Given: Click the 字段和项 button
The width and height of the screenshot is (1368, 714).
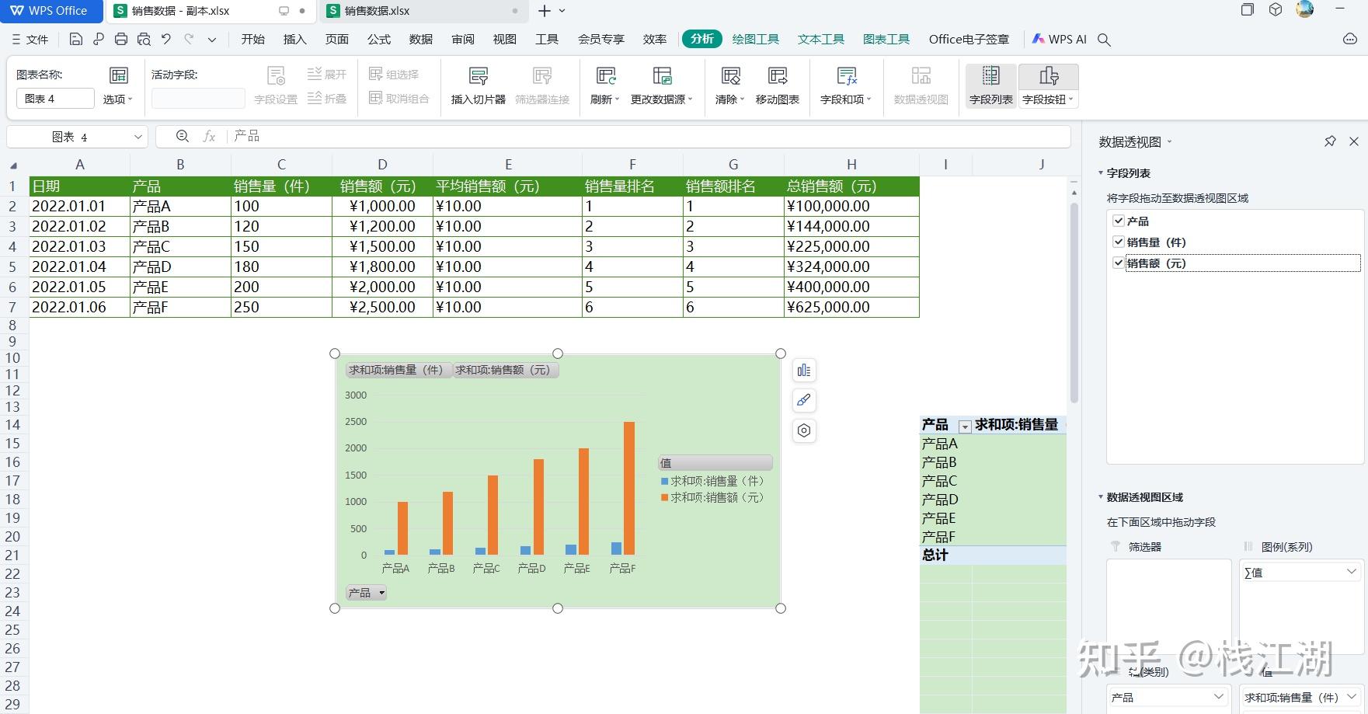Looking at the screenshot, I should tap(845, 84).
